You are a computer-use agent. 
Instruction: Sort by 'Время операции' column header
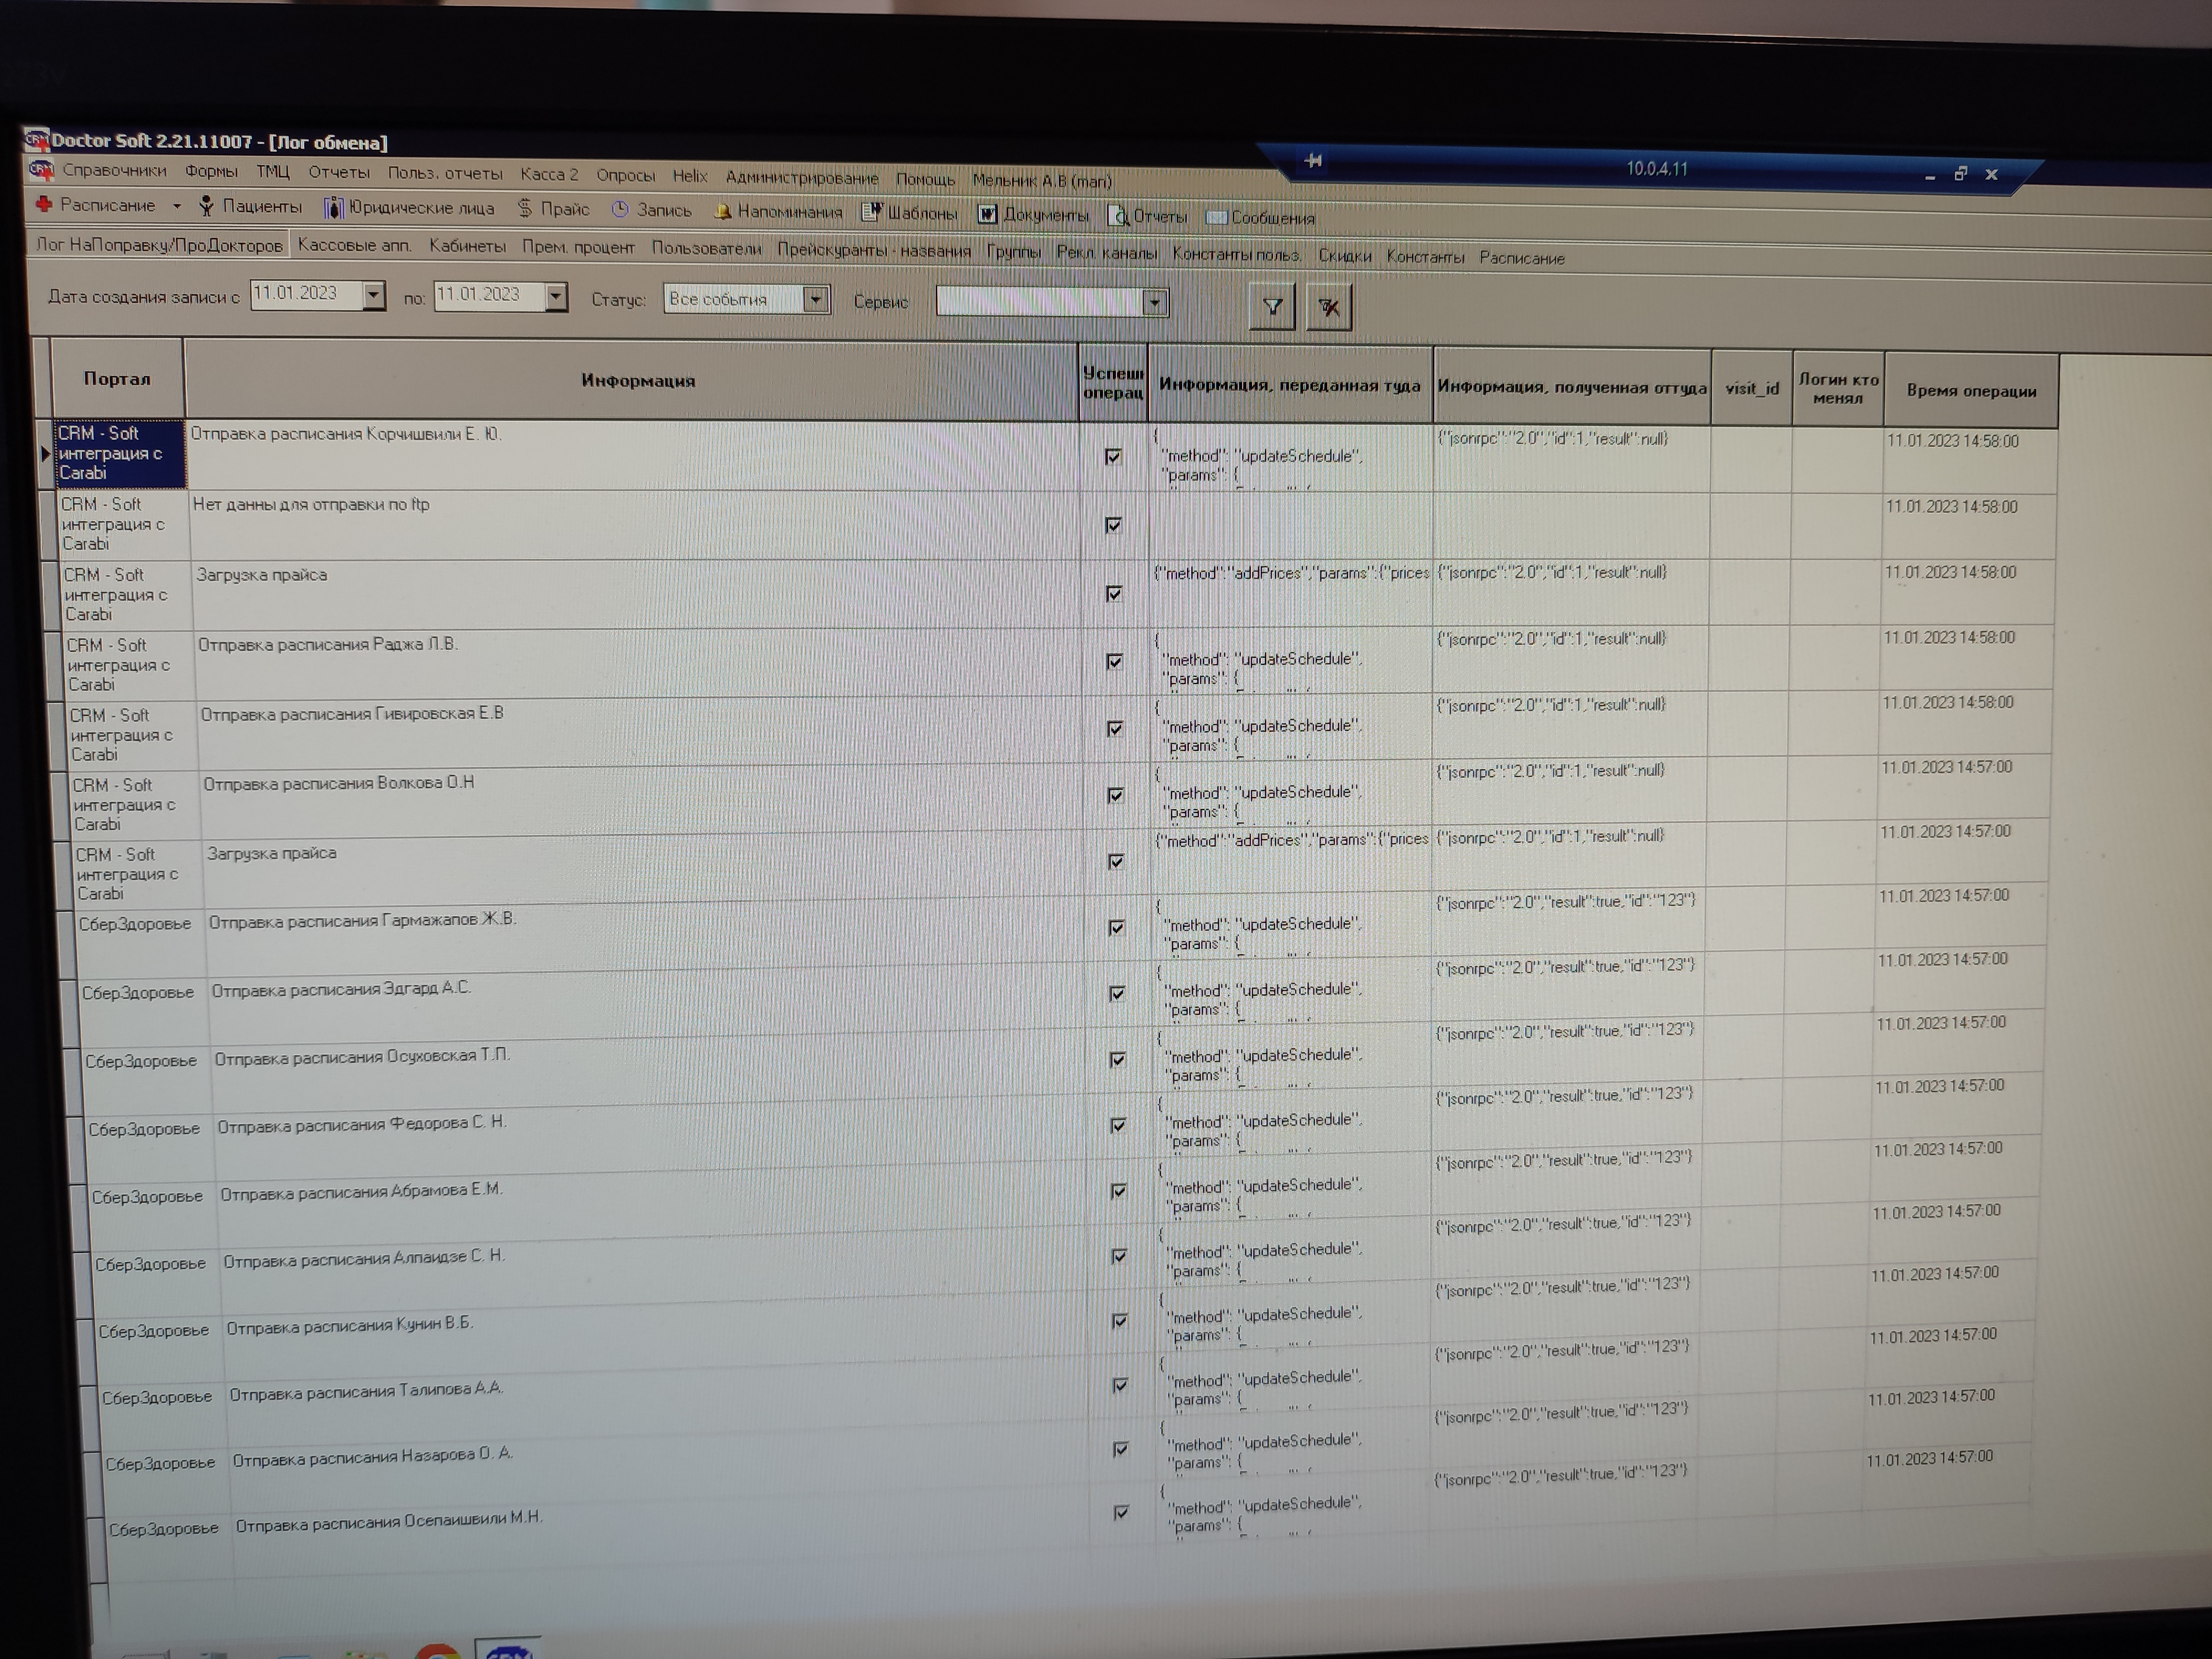click(1970, 391)
